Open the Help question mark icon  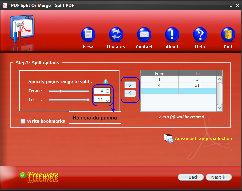click(200, 35)
